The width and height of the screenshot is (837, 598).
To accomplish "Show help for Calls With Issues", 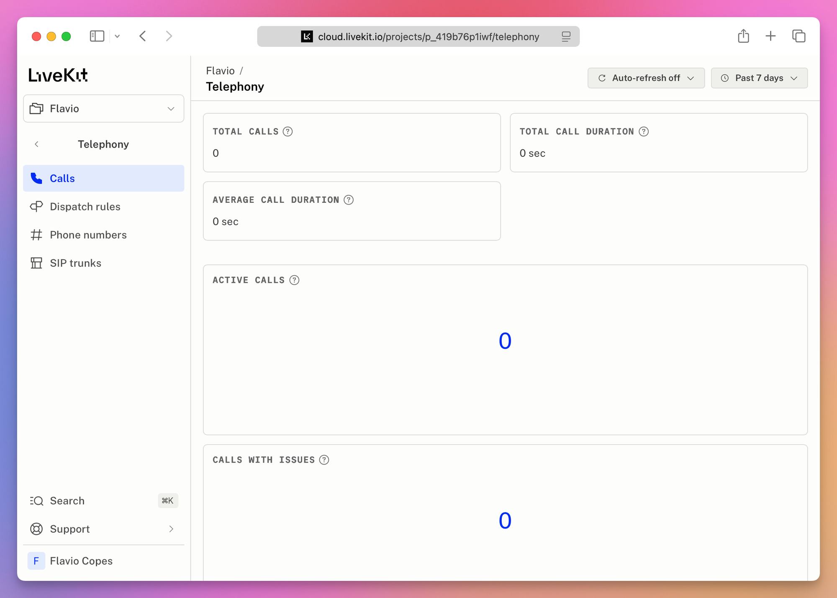I will pos(324,460).
